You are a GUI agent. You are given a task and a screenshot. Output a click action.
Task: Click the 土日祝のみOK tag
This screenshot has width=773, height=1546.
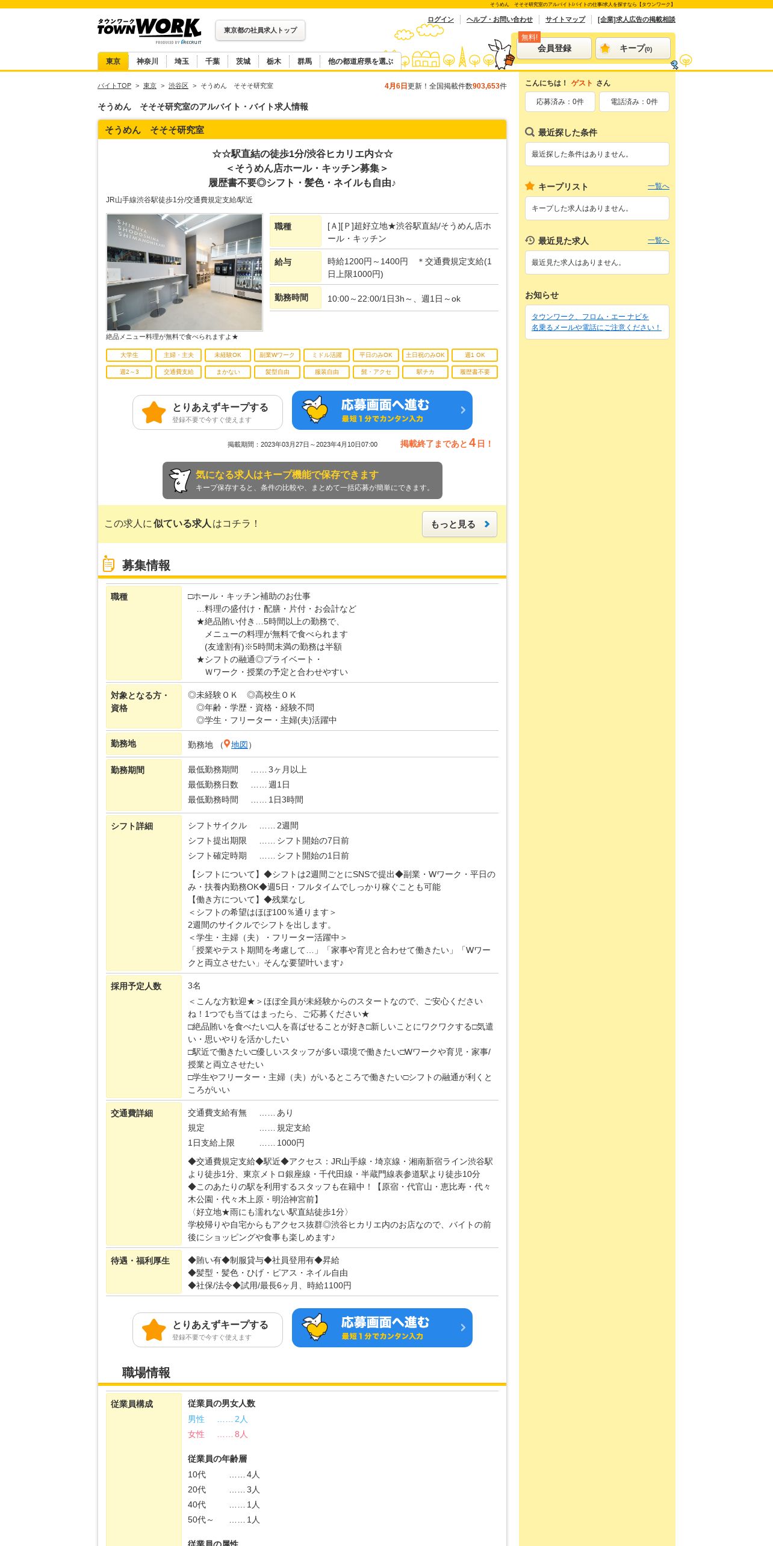[x=425, y=355]
